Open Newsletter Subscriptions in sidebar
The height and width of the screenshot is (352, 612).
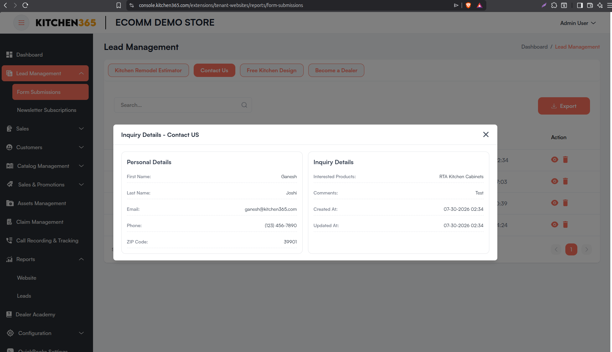(x=47, y=110)
